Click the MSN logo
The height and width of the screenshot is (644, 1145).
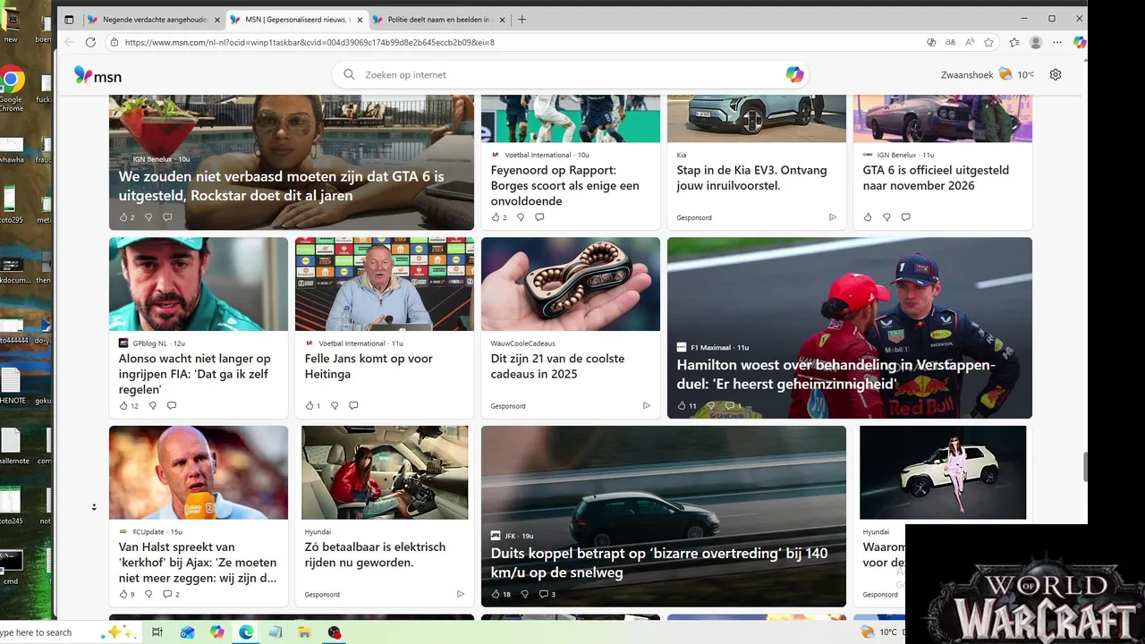tap(98, 75)
